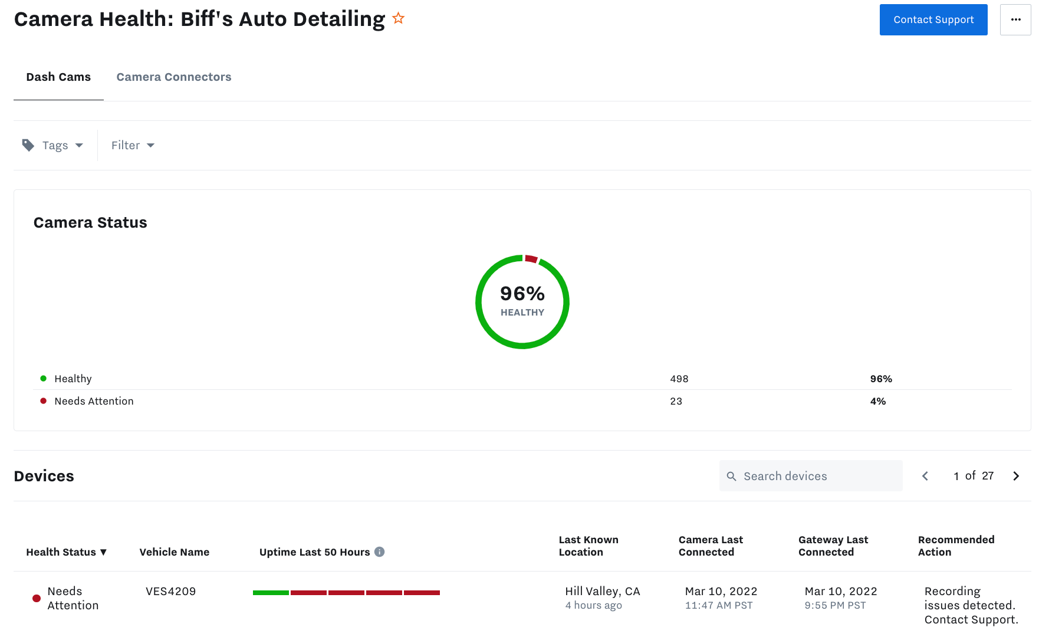The image size is (1039, 637).
Task: Click the Uptime Last 50 Hours info icon
Action: [x=380, y=552]
